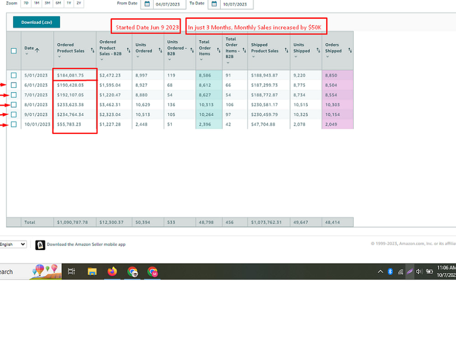
Task: Select the 2Y zoom range
Action: click(x=79, y=3)
